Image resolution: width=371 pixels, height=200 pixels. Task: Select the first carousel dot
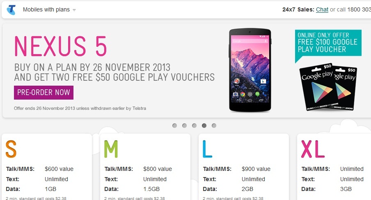click(x=174, y=125)
